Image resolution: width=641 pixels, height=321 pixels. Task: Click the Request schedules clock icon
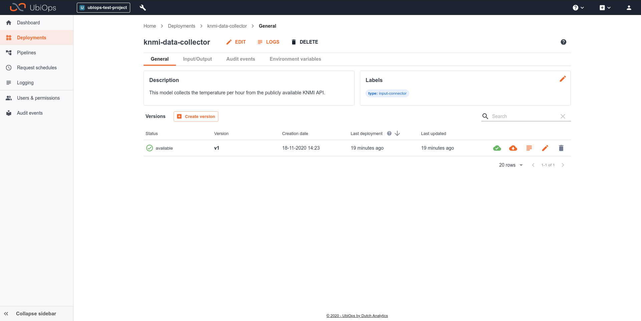point(9,68)
